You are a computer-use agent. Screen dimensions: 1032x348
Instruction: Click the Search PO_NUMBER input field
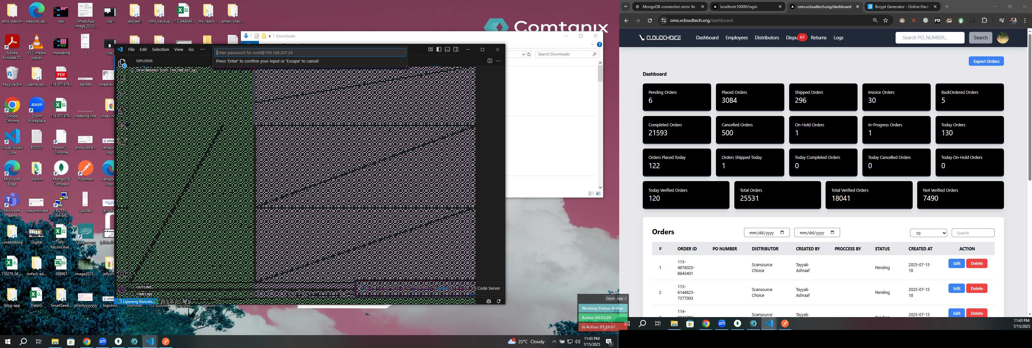929,38
